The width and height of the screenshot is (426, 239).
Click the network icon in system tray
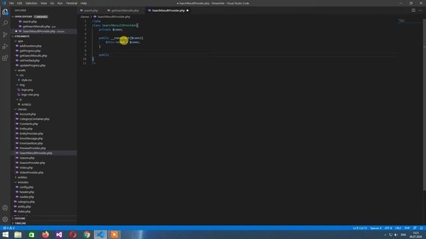[x=391, y=234]
